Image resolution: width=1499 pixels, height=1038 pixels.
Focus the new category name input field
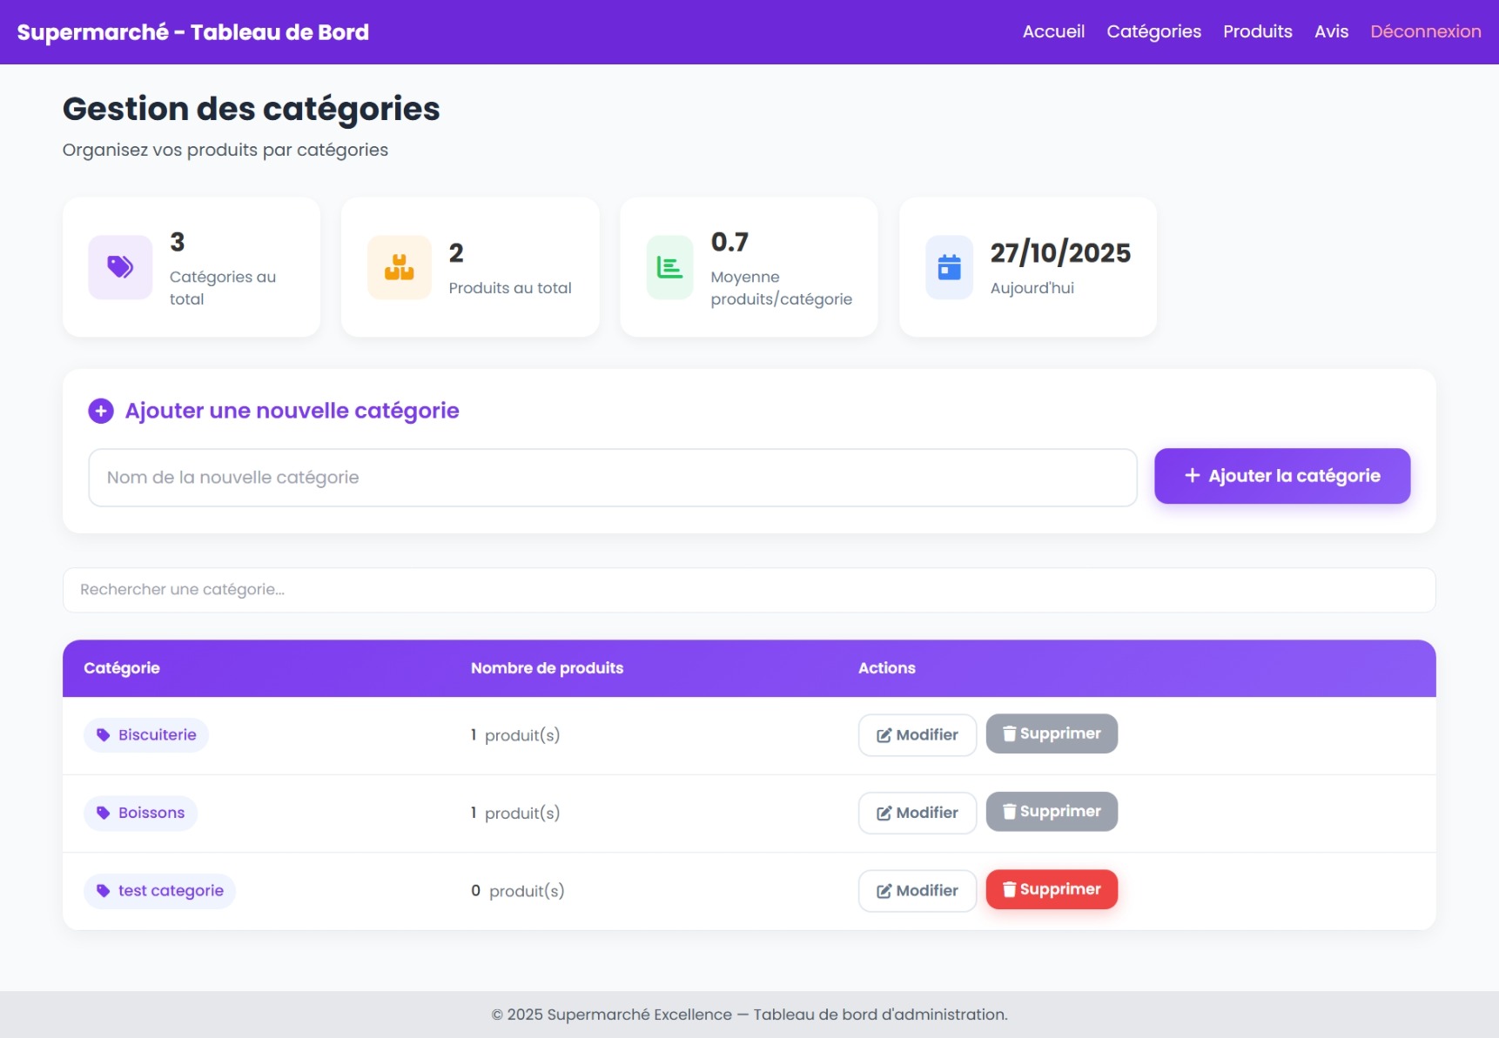pos(612,478)
